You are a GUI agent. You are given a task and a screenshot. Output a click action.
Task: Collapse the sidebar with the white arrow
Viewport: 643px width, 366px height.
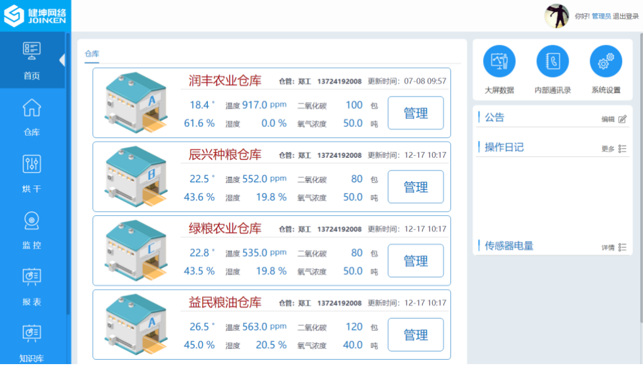point(62,60)
